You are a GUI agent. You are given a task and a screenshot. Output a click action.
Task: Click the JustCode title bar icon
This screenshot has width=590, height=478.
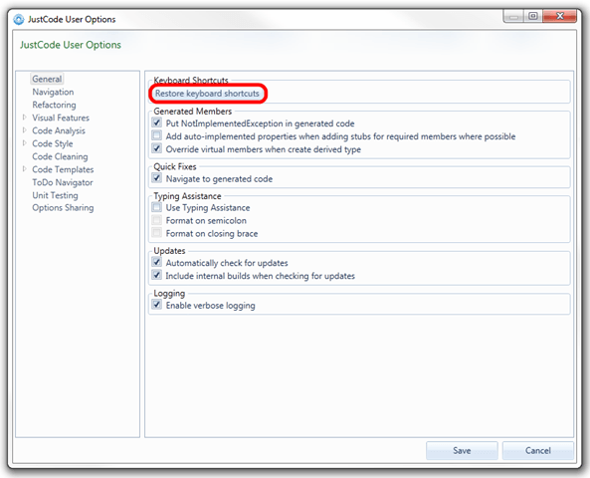coord(19,19)
